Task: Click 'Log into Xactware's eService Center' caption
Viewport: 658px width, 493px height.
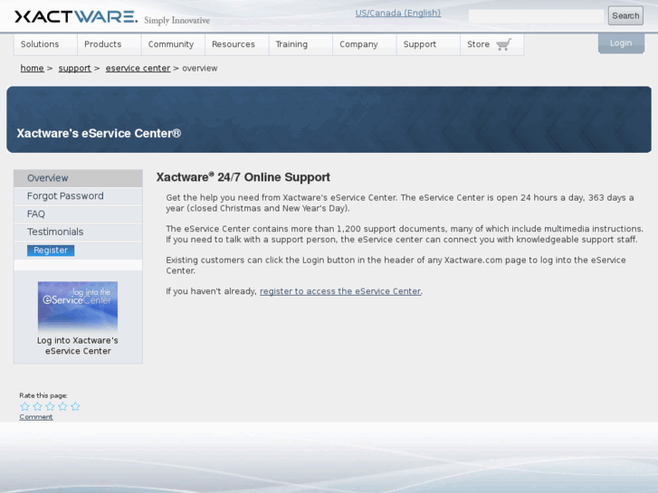Action: 78,346
